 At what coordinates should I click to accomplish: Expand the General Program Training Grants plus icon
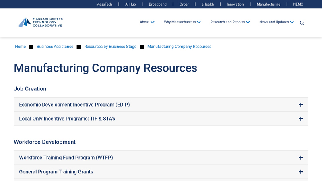click(301, 172)
